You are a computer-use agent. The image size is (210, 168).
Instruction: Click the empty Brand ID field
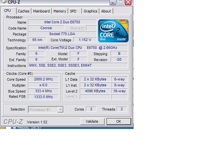[91, 28]
